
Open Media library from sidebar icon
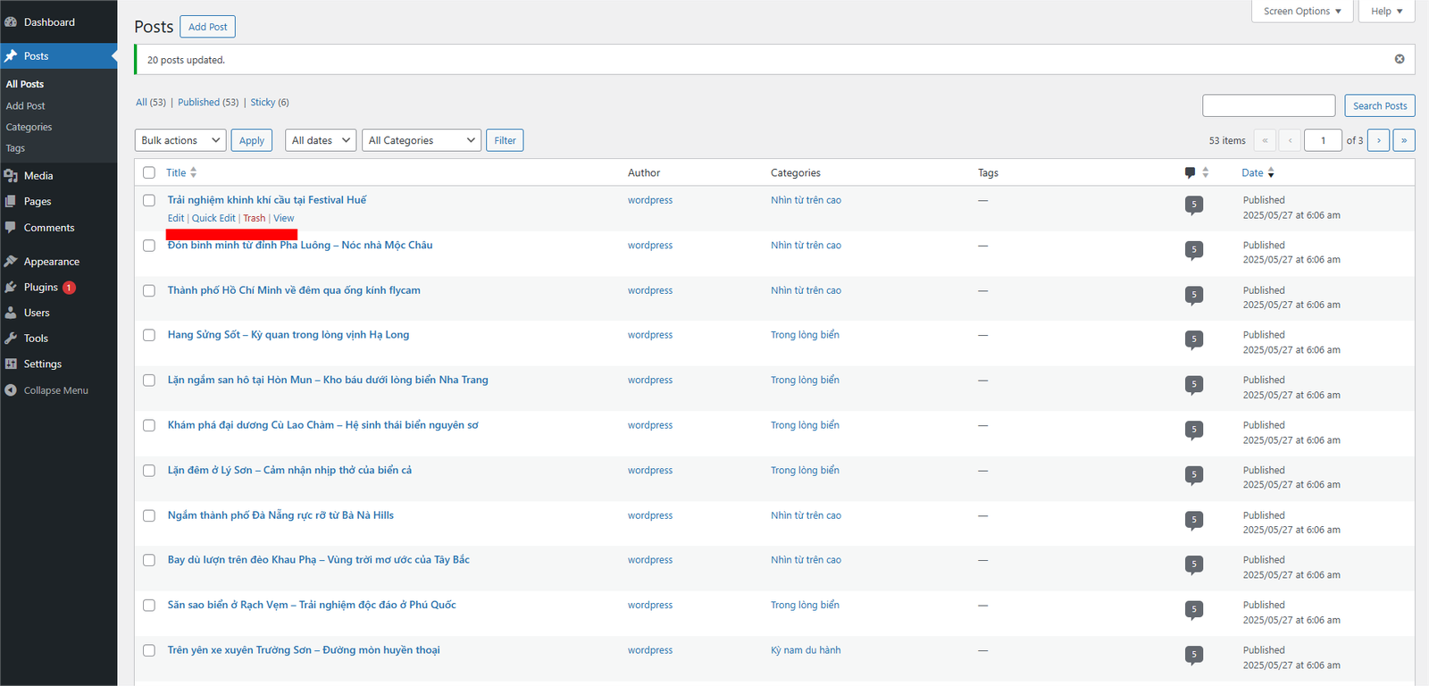pos(11,176)
